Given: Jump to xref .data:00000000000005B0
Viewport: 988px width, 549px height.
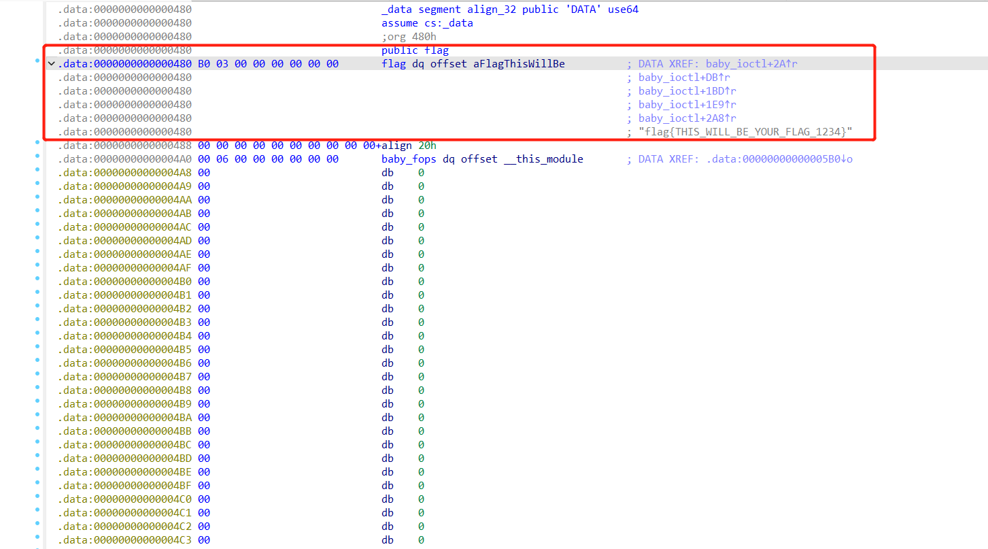Looking at the screenshot, I should (x=779, y=159).
